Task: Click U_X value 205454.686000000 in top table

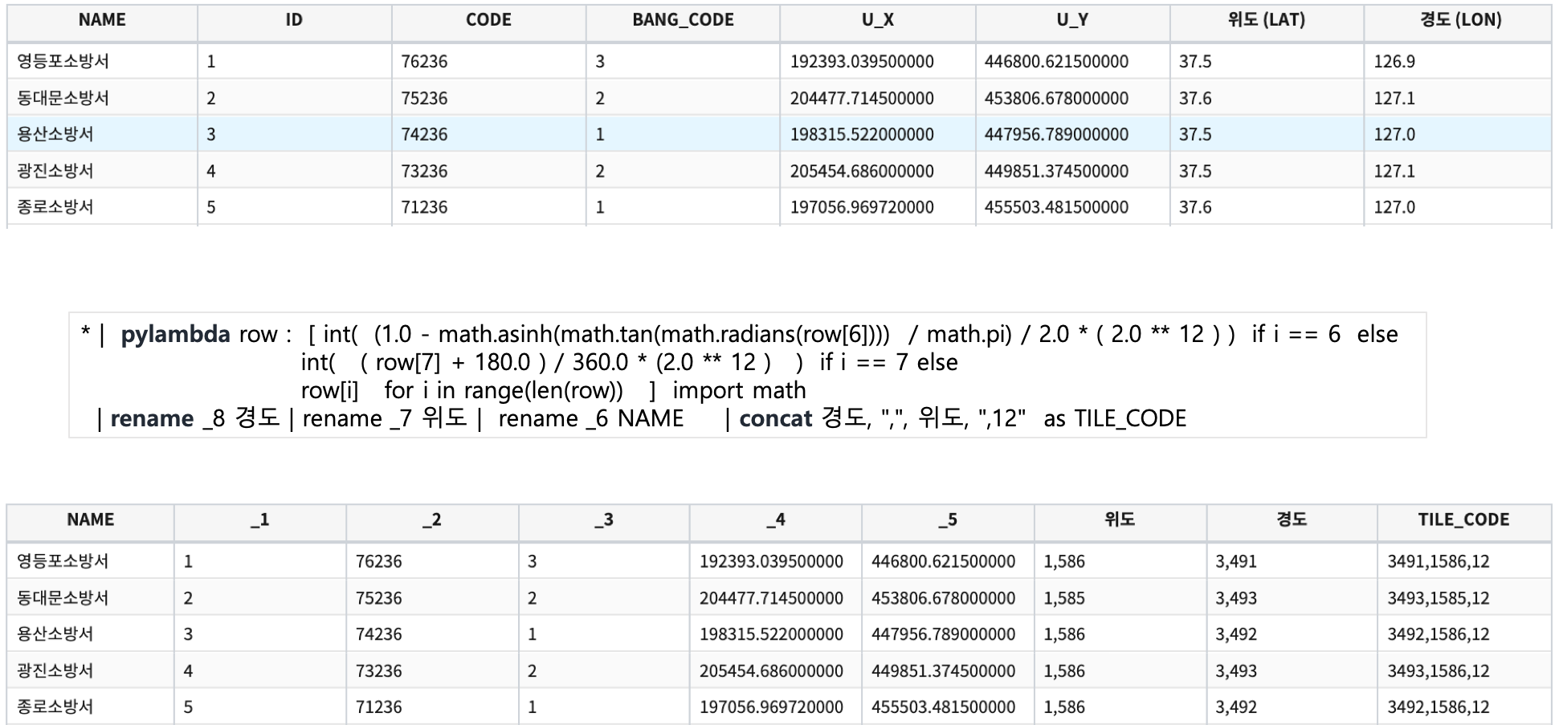Action: 862,172
